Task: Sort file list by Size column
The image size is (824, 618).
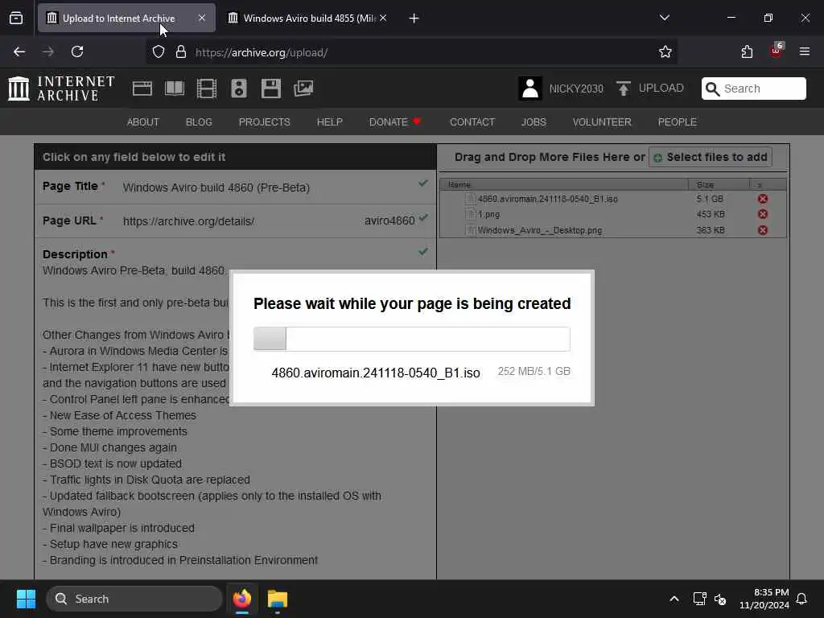Action: pos(719,184)
